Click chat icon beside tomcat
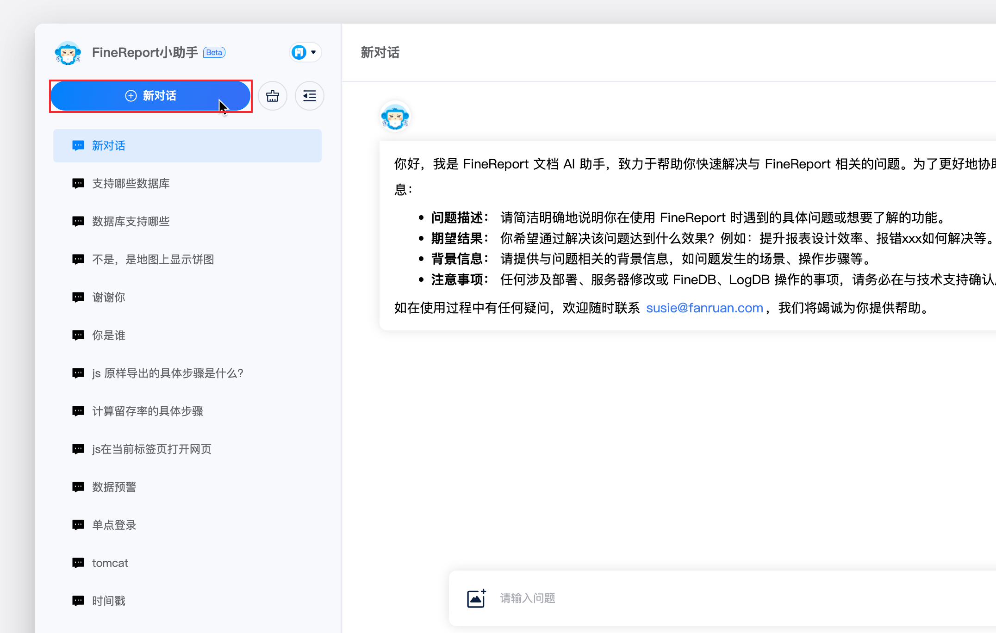 (78, 563)
